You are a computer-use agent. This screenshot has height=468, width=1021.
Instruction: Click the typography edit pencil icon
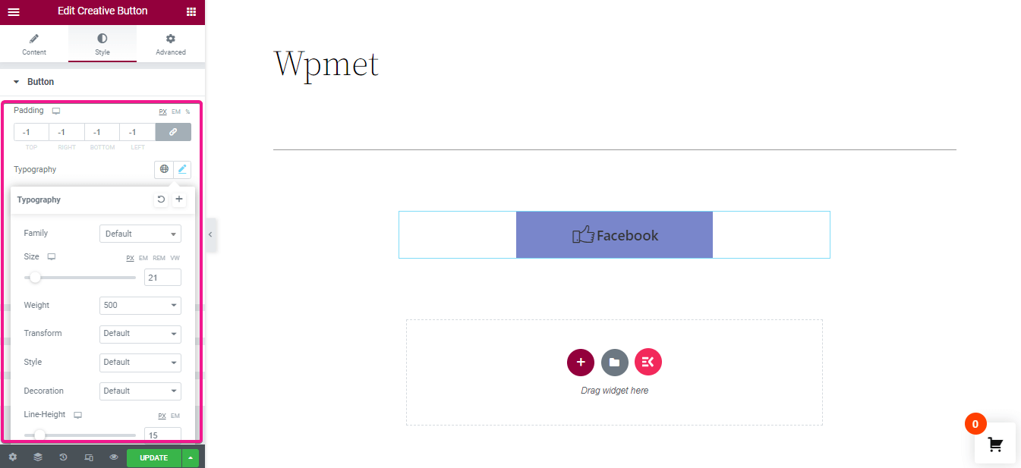pos(182,169)
